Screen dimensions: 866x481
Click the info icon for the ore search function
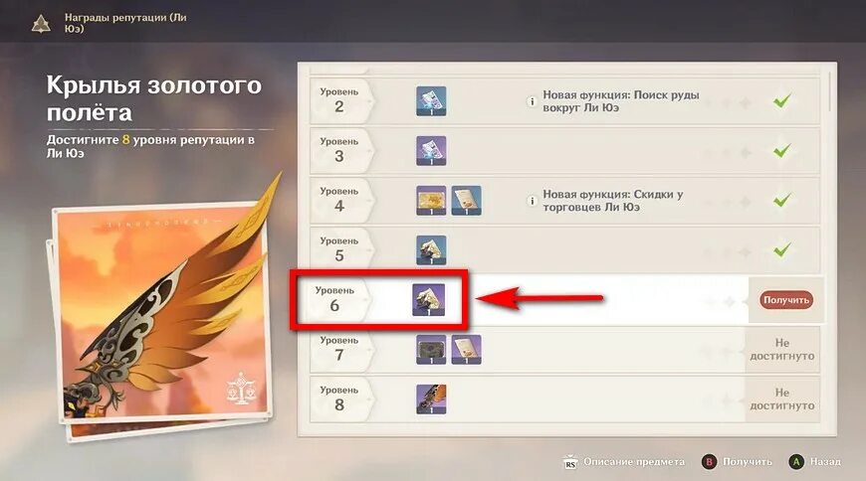532,101
